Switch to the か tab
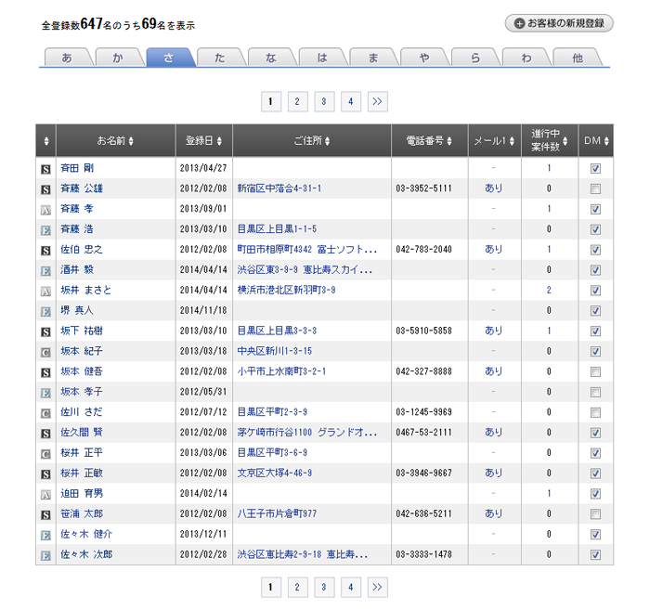Screen dimensions: 650x610 pos(118,58)
